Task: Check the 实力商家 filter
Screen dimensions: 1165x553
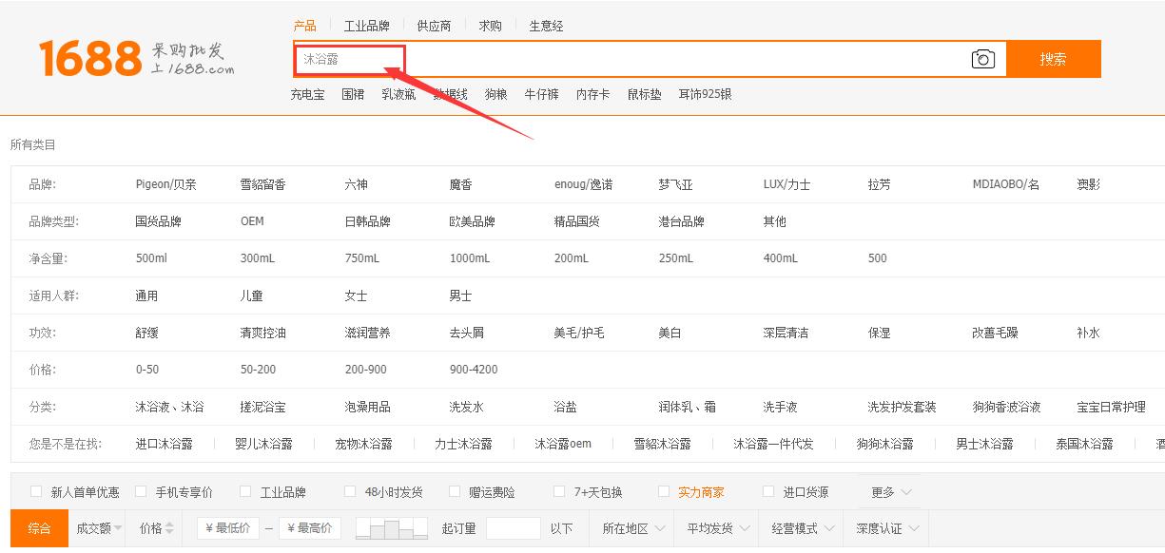Action: tap(664, 491)
